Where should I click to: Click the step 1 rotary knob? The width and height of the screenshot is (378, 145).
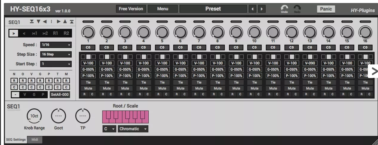click(x=88, y=32)
